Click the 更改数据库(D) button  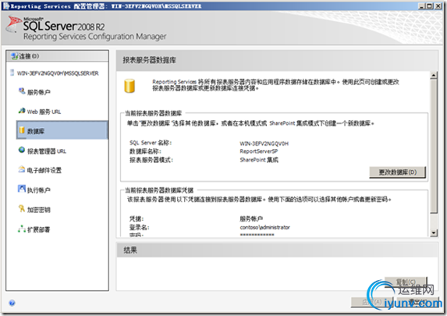[x=397, y=172]
